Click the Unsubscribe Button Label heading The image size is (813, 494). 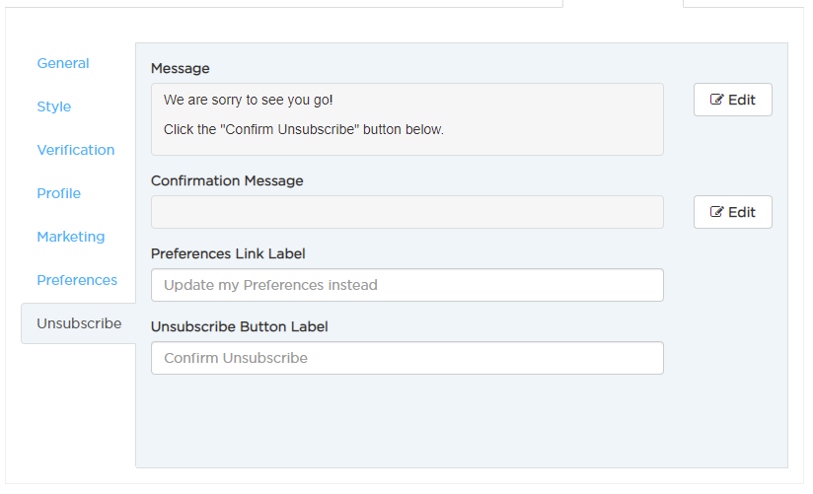pos(239,327)
